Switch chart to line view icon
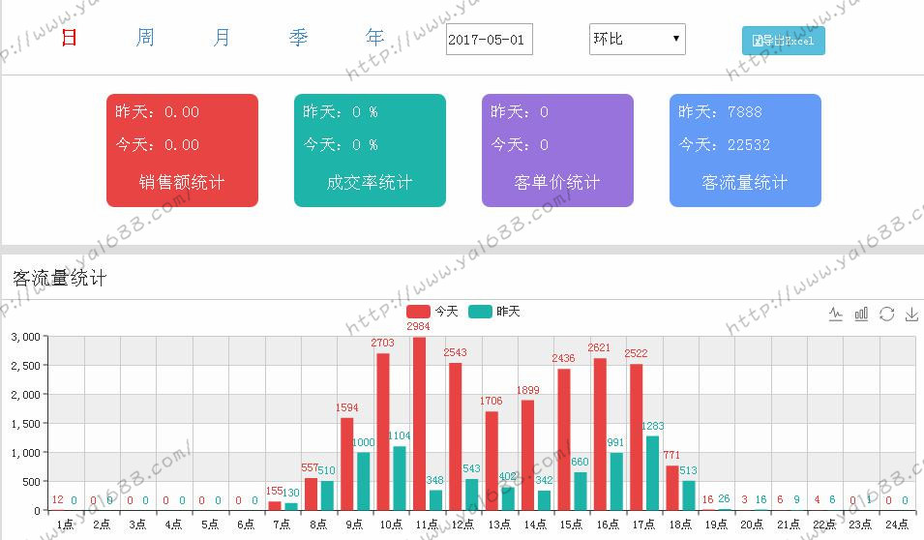924x540 pixels. (x=836, y=314)
